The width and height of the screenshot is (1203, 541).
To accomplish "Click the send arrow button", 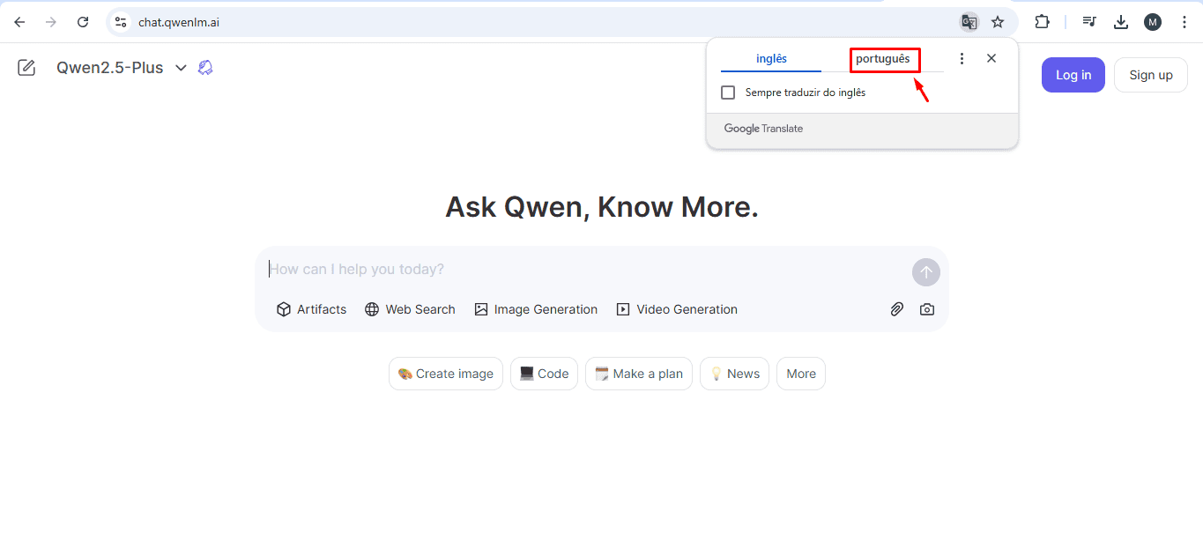I will pyautogui.click(x=926, y=272).
